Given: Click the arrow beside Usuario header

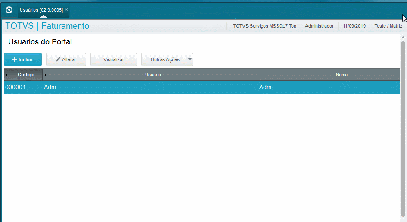Looking at the screenshot, I should (45, 75).
